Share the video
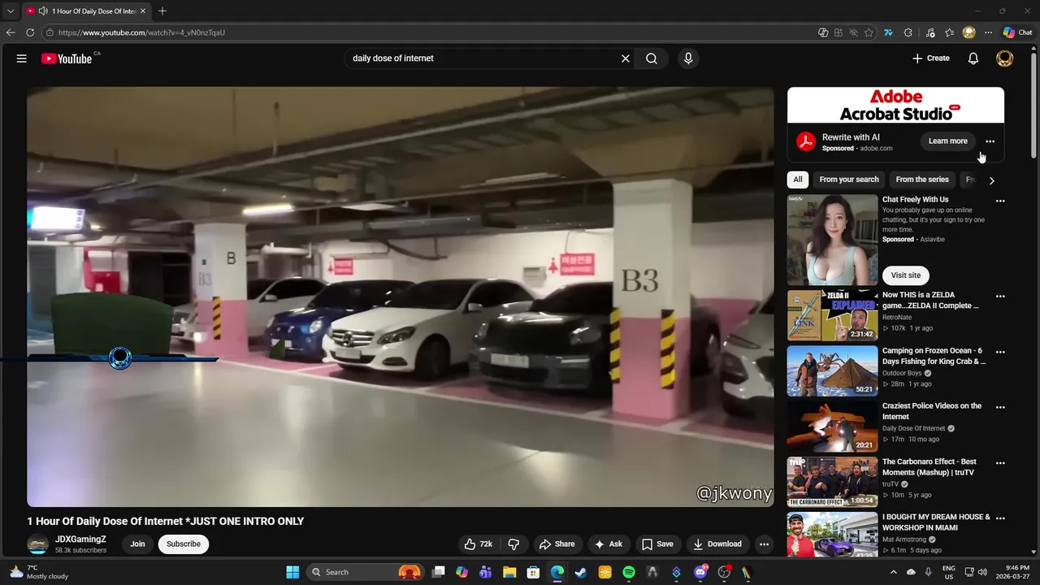 pos(557,544)
